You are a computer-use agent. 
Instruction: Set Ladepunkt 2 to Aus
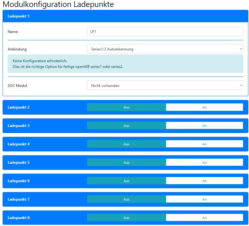point(126,107)
